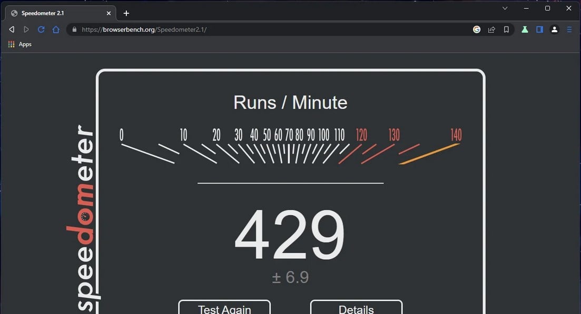Click the Runs / Minute heading
The image size is (581, 314).
pos(291,103)
